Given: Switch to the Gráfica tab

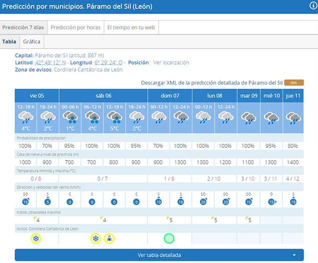Looking at the screenshot, I should (x=32, y=42).
